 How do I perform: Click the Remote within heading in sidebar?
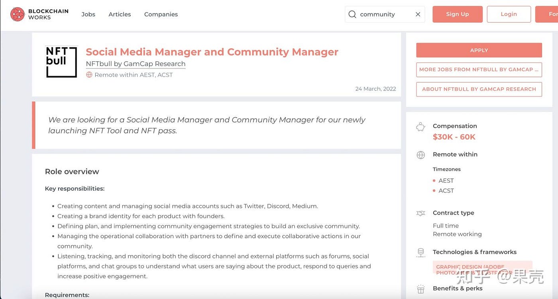point(455,154)
